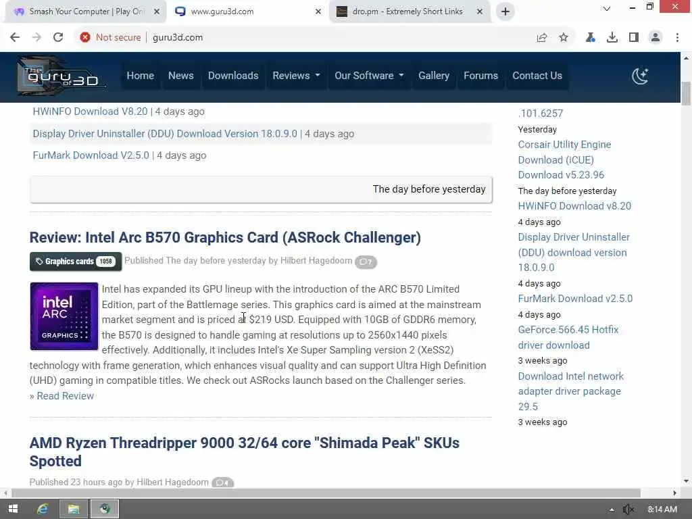Close the www.guru3d.com tab
Screen dimensions: 692x519
(x=318, y=11)
